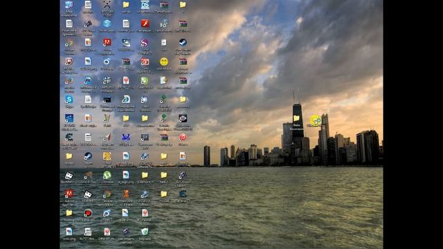Launch the Skype shortcut

(69, 100)
